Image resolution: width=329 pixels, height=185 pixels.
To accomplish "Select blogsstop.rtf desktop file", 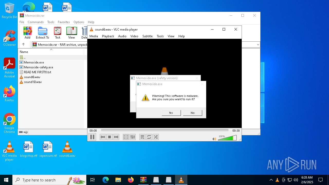I will click(x=29, y=149).
